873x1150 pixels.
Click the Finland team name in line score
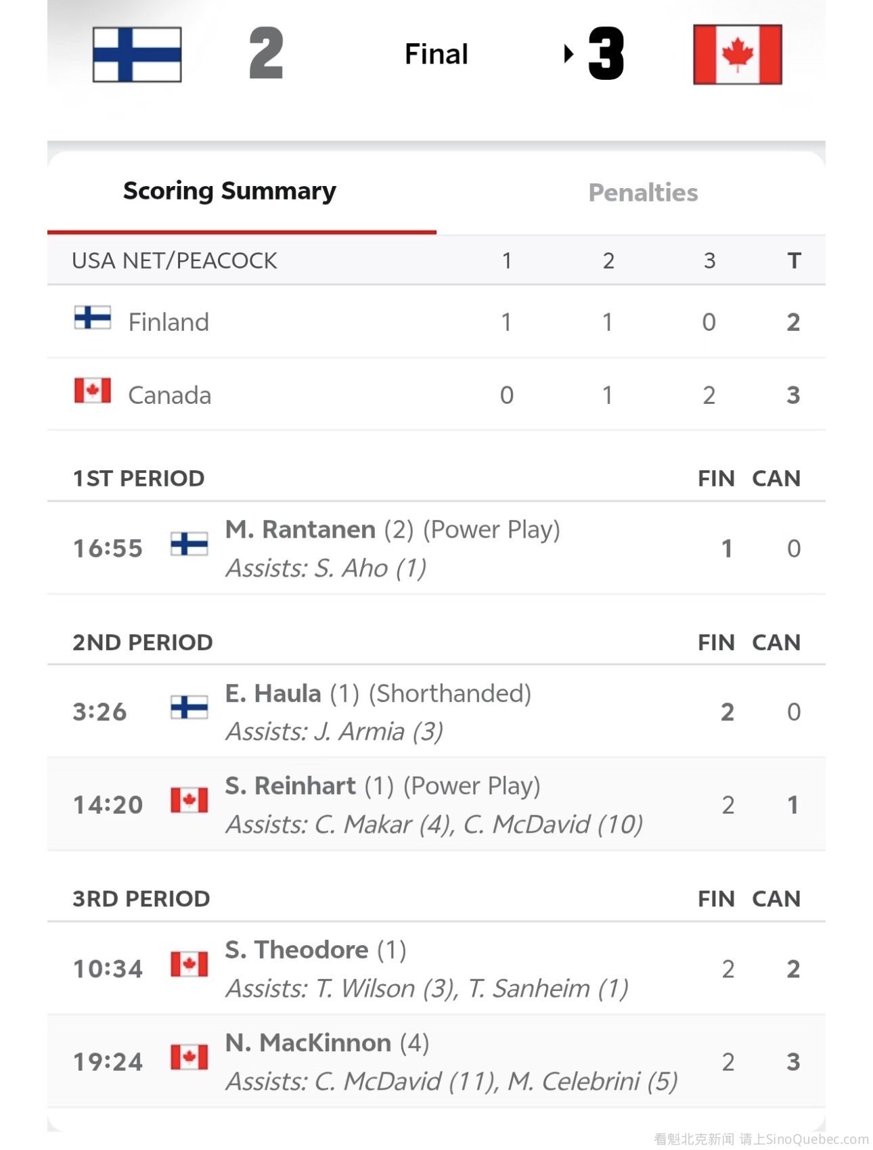(169, 322)
